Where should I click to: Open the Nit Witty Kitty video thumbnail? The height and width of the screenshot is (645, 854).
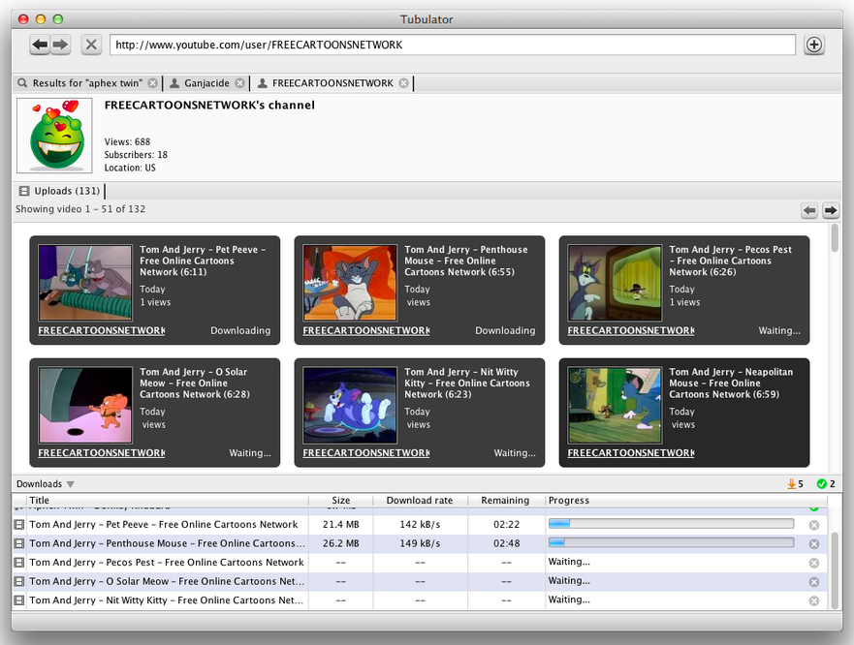pyautogui.click(x=350, y=405)
